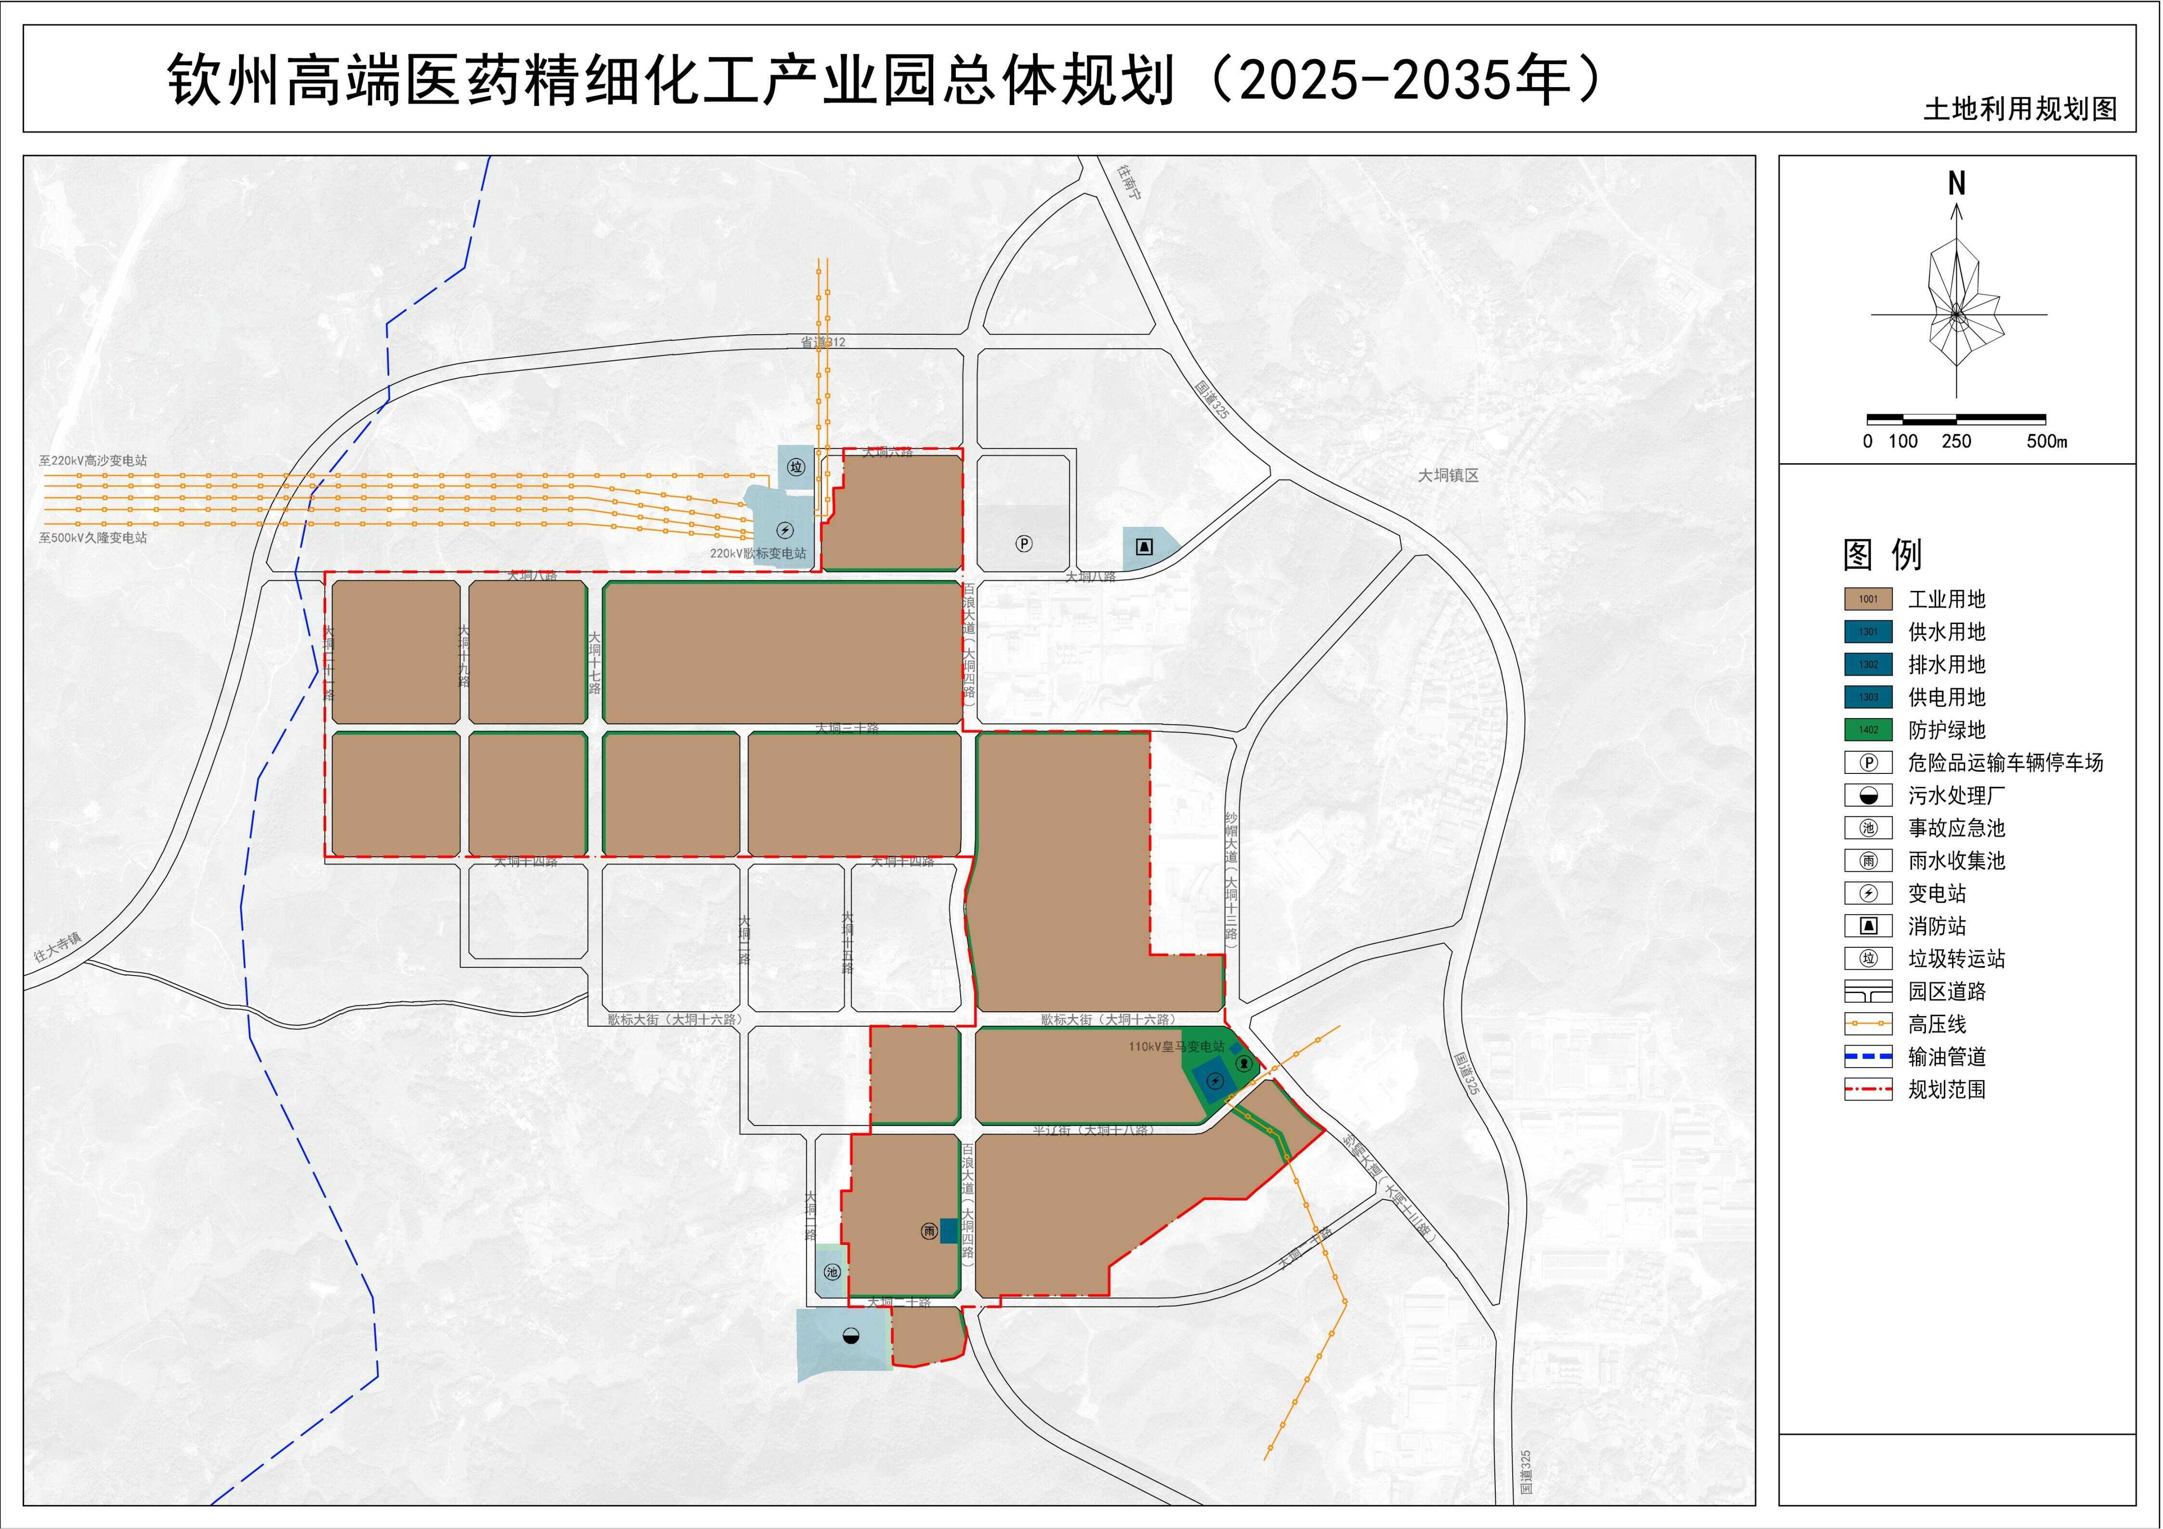Click the legend 污水处理厂 symbol box
The image size is (2163, 1529).
coord(1869,796)
